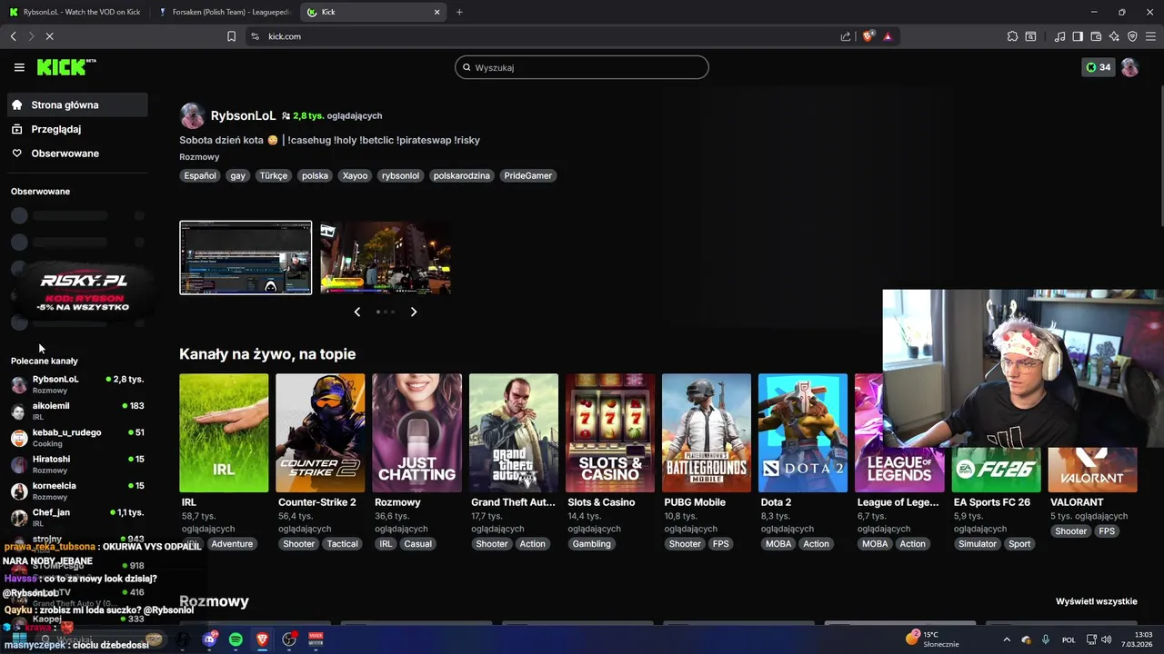Open the Brave VPN shield icon
1164x654 pixels.
pyautogui.click(x=1132, y=36)
